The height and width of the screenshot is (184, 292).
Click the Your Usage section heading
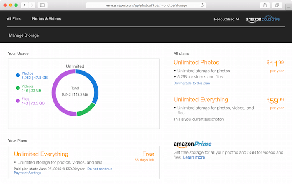pyautogui.click(x=18, y=53)
